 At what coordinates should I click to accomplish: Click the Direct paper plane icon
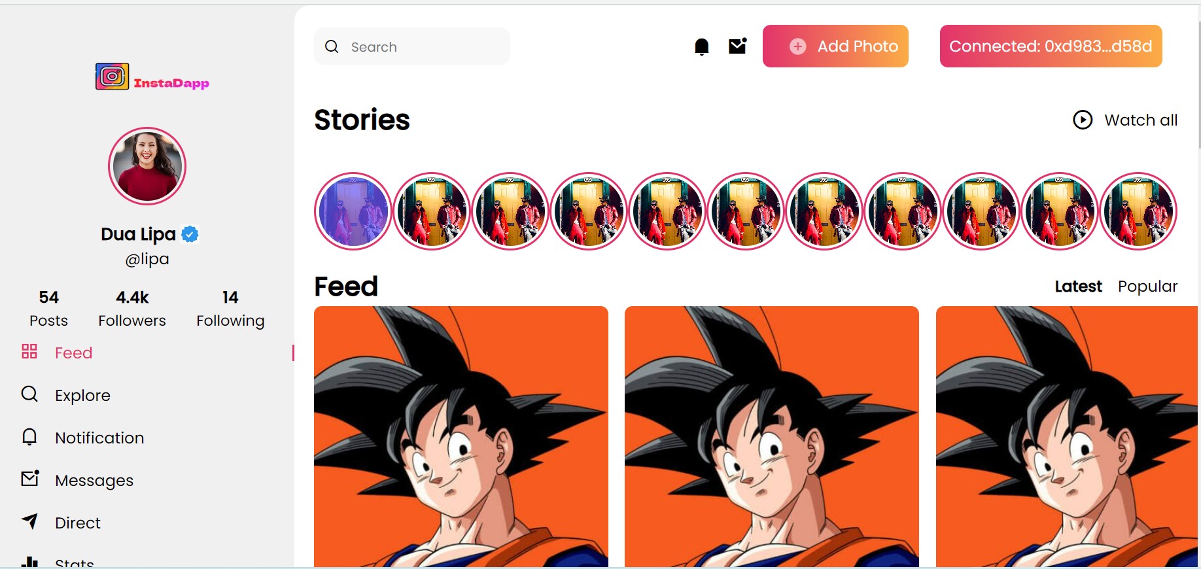click(29, 521)
